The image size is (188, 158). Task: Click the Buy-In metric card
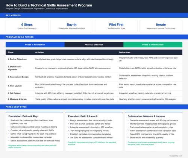[72, 26]
